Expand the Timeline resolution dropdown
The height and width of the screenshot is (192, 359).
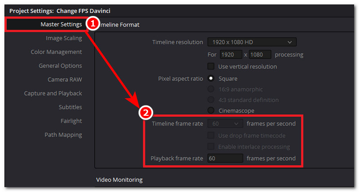coord(252,42)
